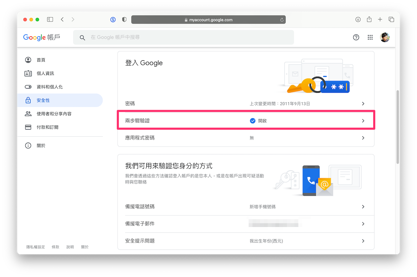Open the 兩步驟驗證 settings row
Screen dimensions: 417x277
click(x=246, y=121)
